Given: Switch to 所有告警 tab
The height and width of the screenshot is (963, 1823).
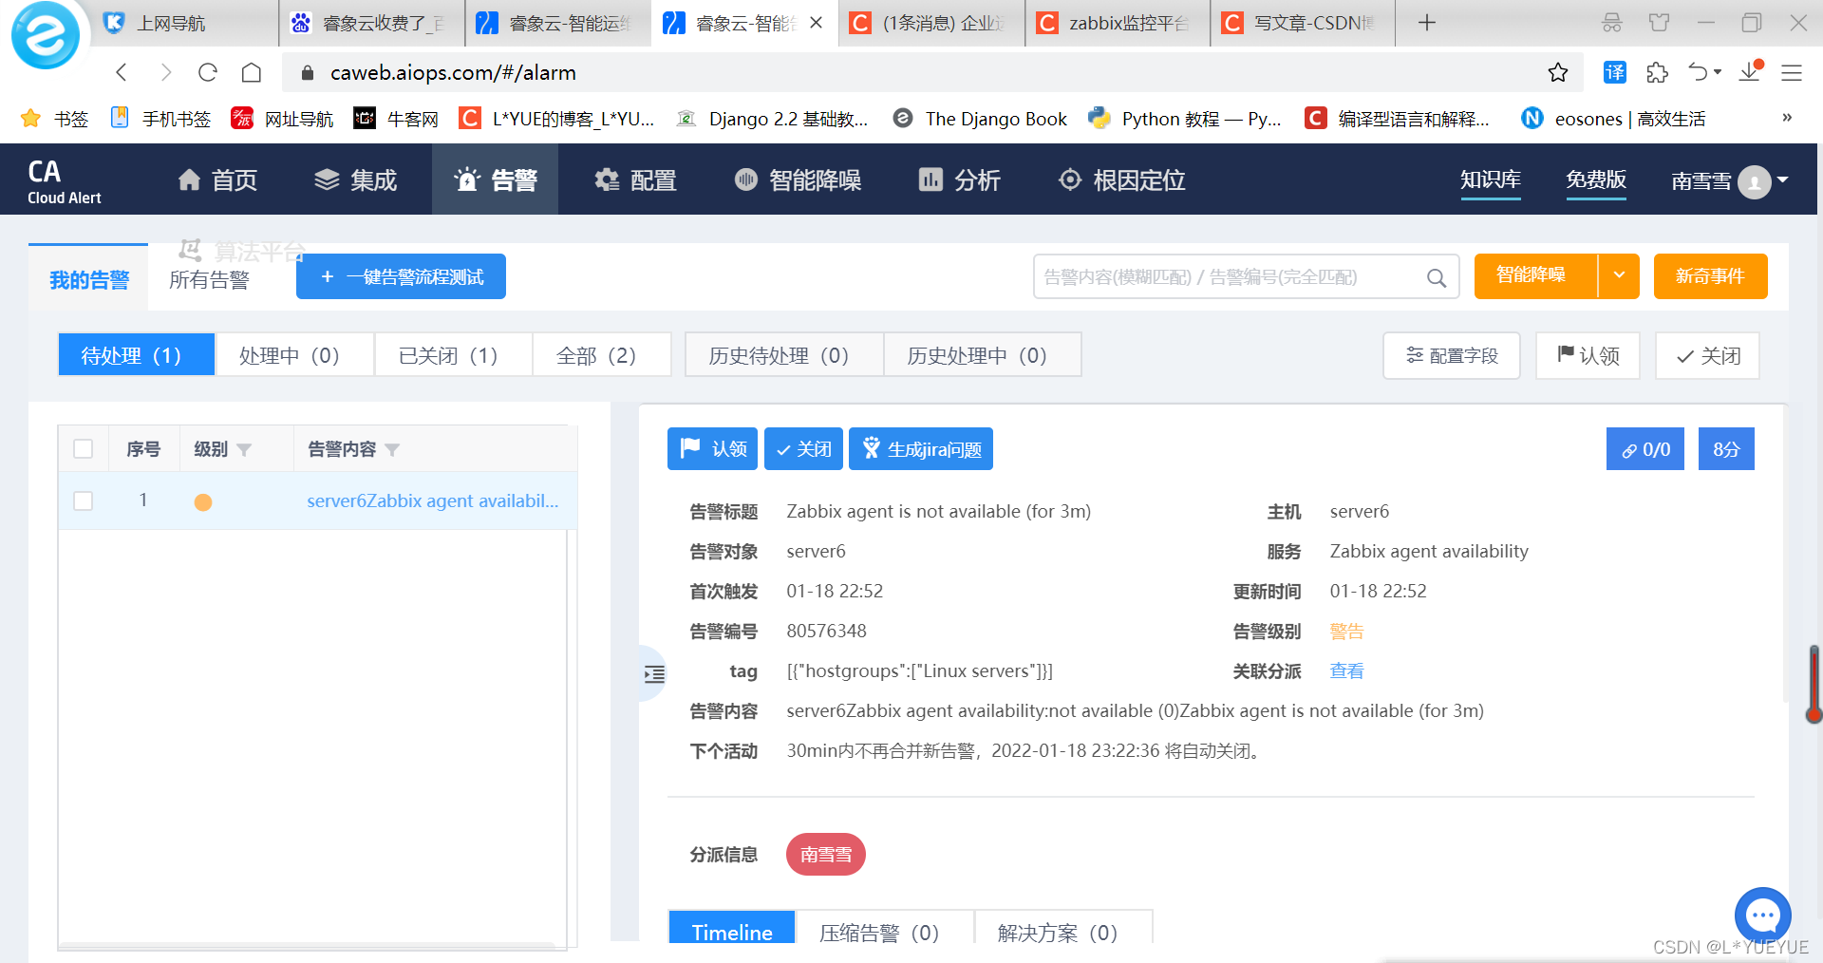Looking at the screenshot, I should (209, 280).
